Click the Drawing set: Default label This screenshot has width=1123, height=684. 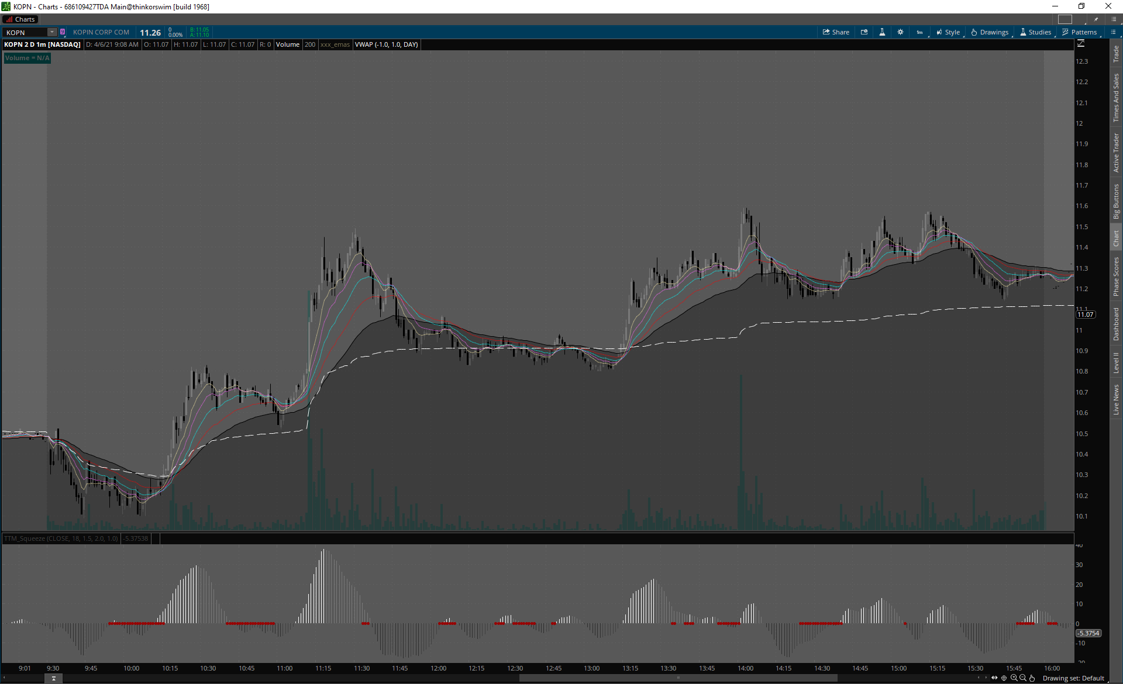point(1073,678)
